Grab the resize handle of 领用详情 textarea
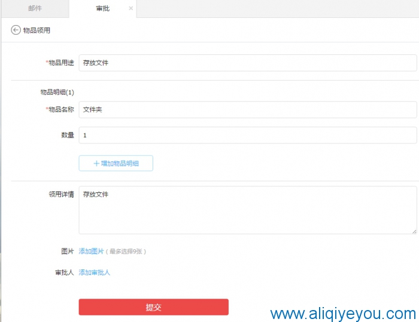This screenshot has width=419, height=322. [414, 232]
